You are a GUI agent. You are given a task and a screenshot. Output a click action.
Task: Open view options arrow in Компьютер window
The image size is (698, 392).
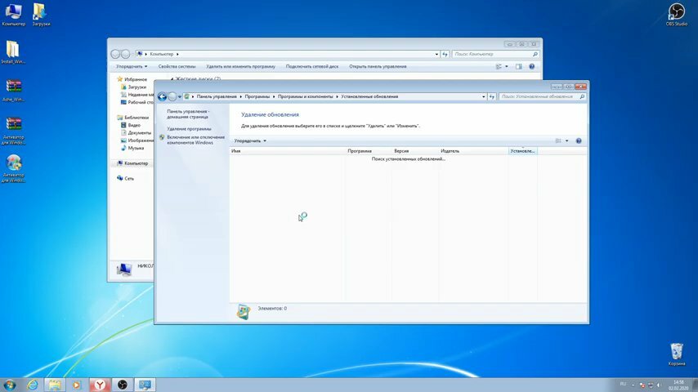[x=506, y=66]
